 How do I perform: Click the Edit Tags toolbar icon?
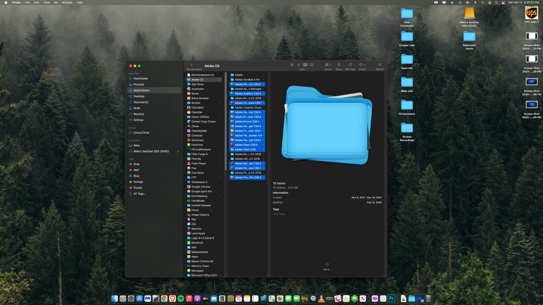[350, 65]
